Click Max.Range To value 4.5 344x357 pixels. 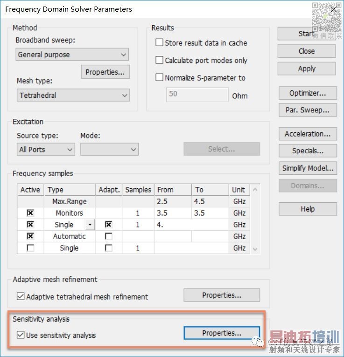point(210,201)
